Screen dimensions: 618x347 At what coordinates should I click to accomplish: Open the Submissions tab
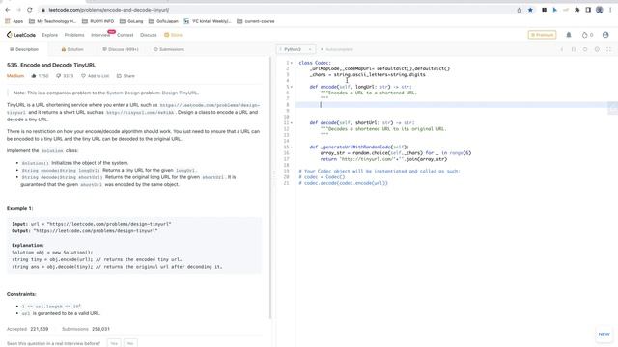pos(169,49)
